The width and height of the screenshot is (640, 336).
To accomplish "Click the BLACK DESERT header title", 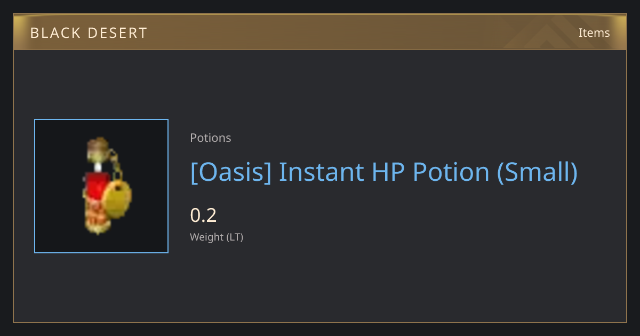I will [89, 33].
